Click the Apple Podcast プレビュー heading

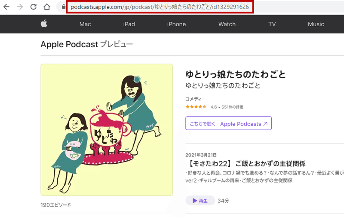87,44
